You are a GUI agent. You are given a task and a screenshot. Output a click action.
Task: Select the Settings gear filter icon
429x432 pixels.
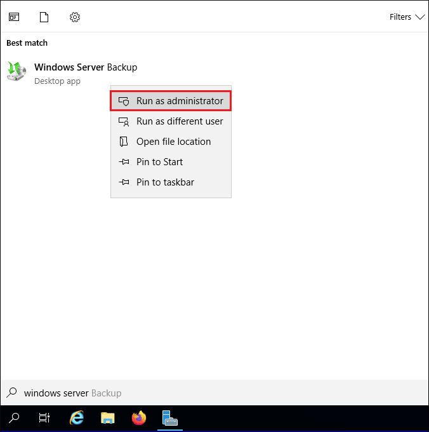[x=75, y=17]
